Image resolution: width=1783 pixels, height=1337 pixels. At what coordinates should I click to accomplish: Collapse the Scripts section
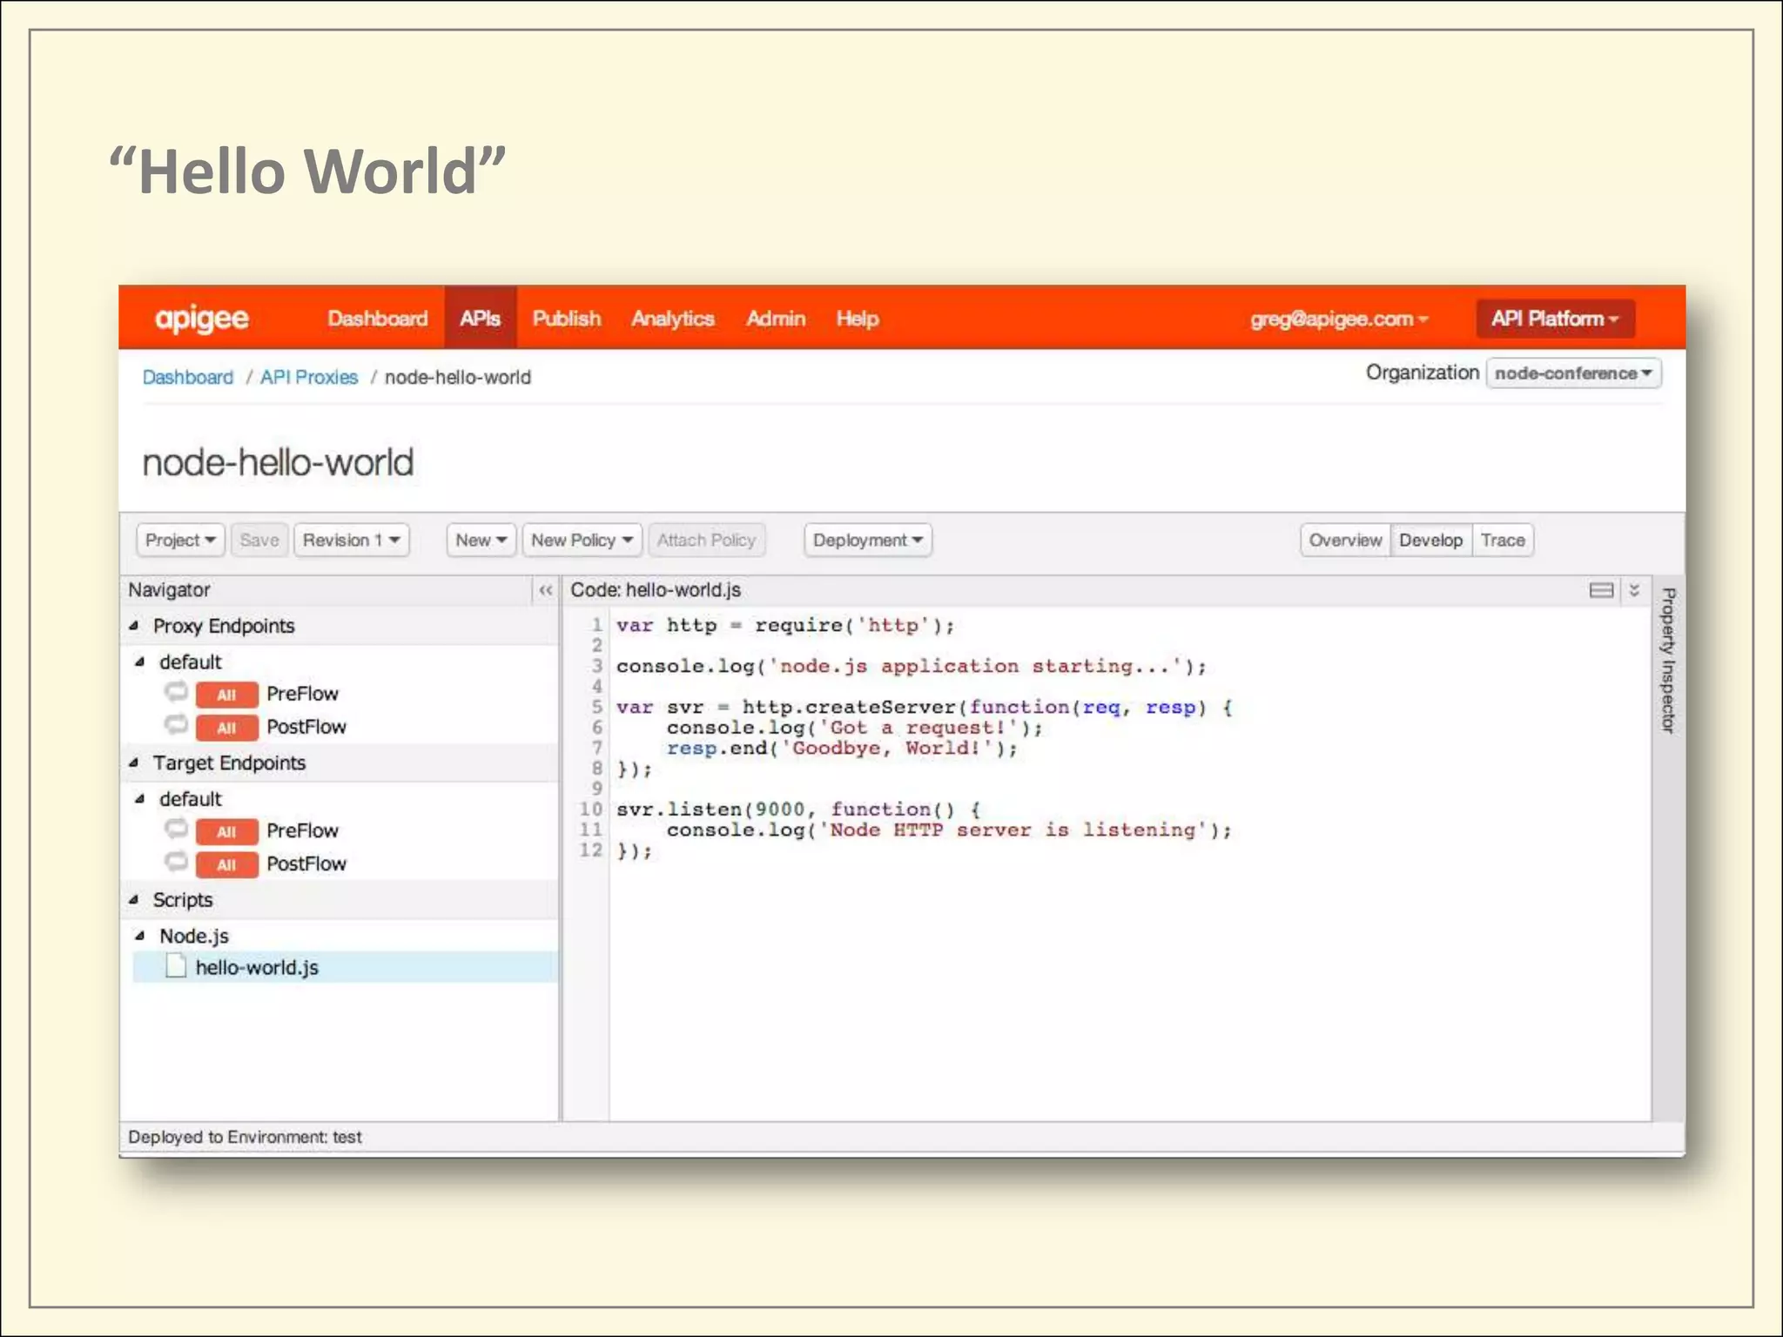(134, 900)
